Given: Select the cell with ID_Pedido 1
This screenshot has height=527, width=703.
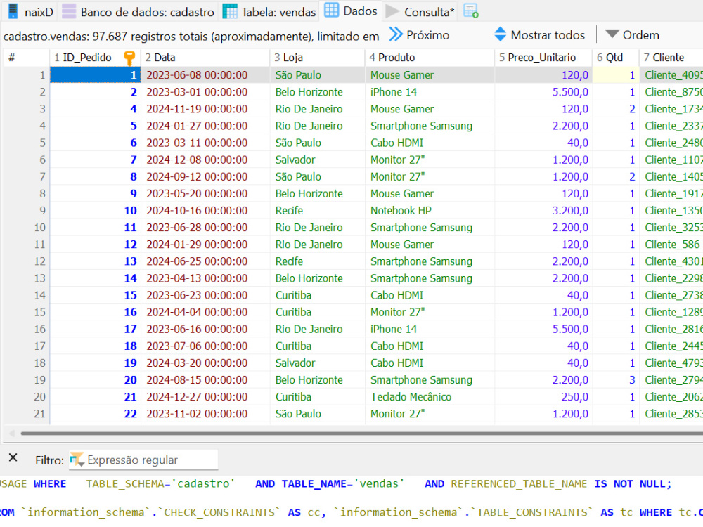Looking at the screenshot, I should tap(95, 75).
